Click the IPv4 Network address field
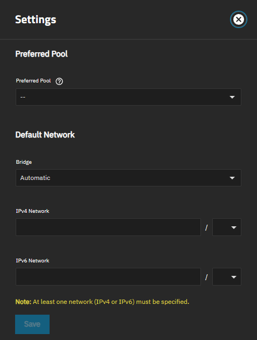The image size is (257, 340). click(108, 227)
